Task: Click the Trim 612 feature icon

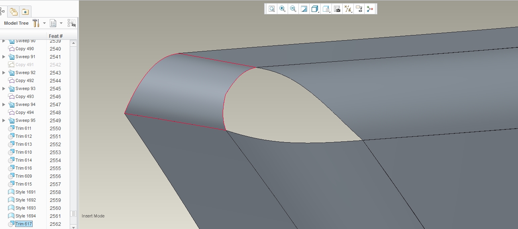Action: [11, 136]
